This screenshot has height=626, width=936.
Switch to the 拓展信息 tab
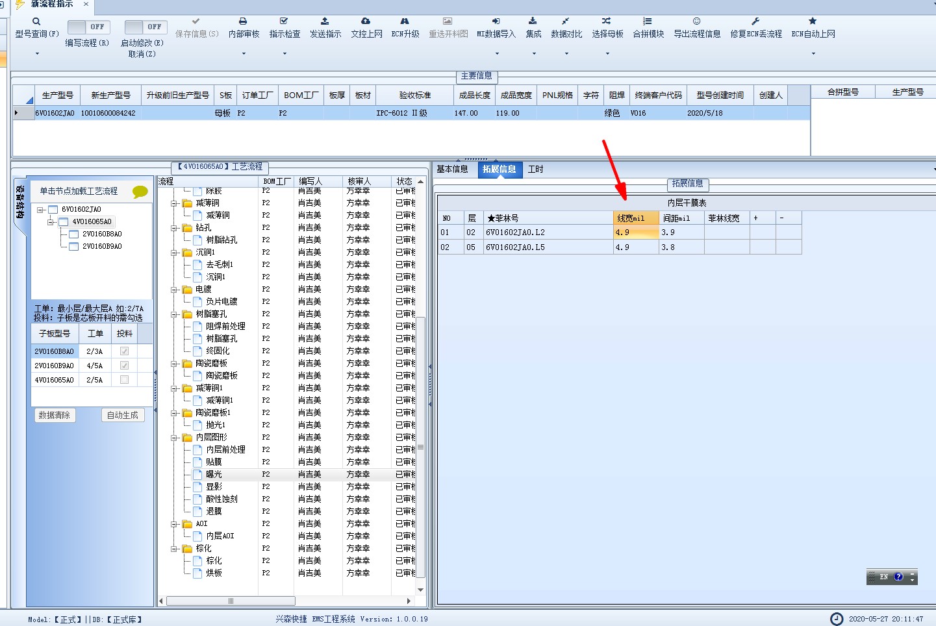(x=499, y=169)
